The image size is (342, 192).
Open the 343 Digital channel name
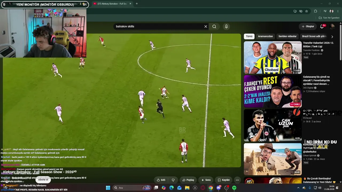pos(308,88)
